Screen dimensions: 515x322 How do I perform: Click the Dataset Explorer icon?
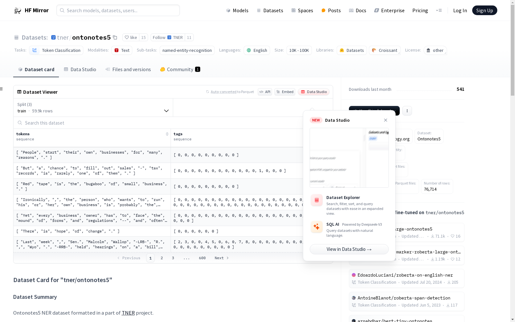click(x=317, y=200)
